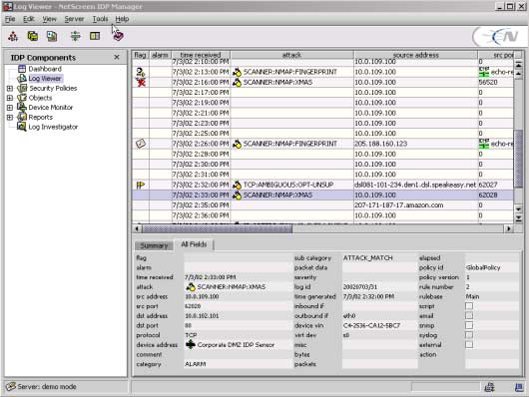Click the Log Investigator tree icon
The image size is (529, 397).
click(22, 127)
